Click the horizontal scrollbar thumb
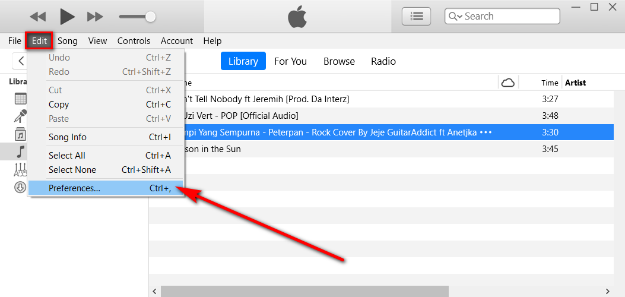625x297 pixels. click(304, 291)
